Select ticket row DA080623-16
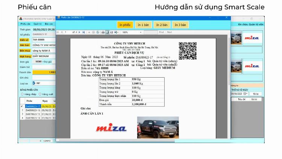 [x=38, y=110]
